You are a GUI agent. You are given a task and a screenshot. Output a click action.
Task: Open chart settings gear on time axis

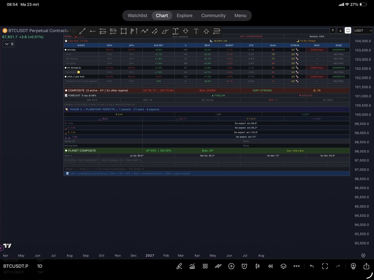(363, 255)
